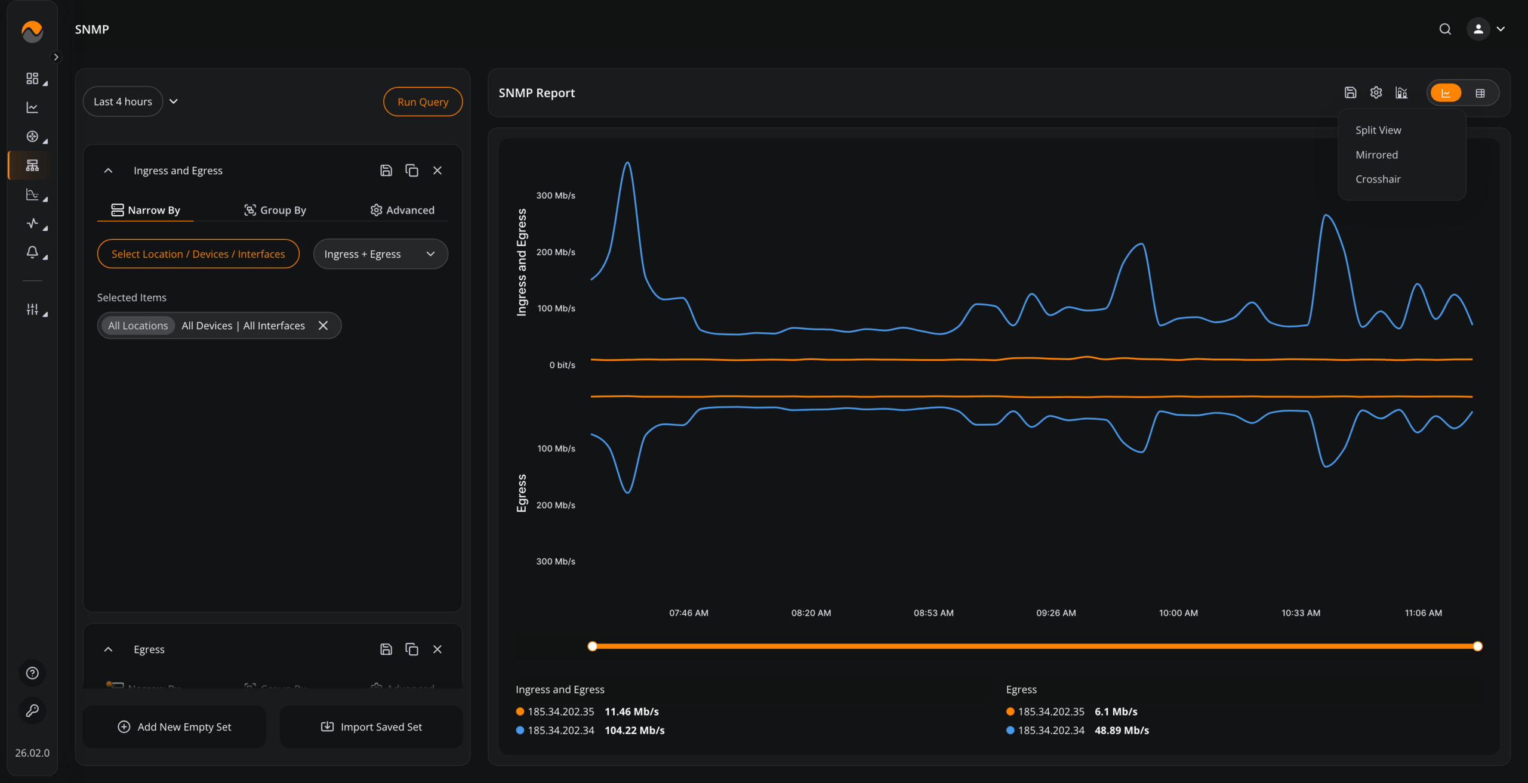Screen dimensions: 1528x783
Task: Open the help question mark icon
Action: 32,673
